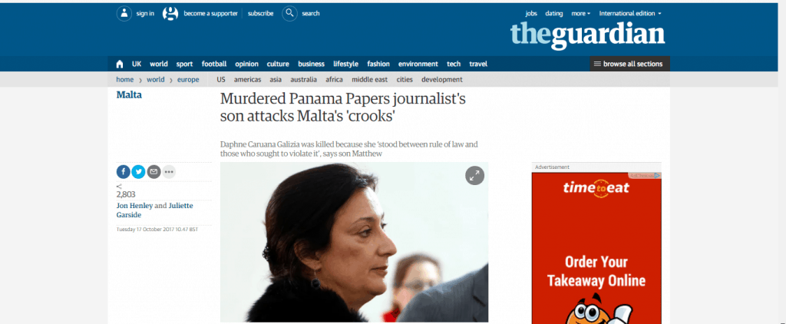This screenshot has height=324, width=786.
Task: Select the football navigation tab
Action: point(214,64)
